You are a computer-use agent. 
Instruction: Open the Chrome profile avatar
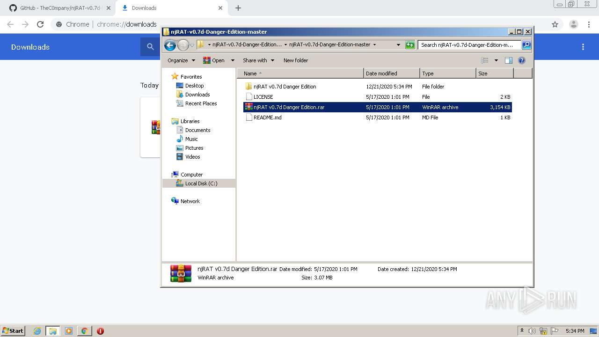[x=573, y=24]
